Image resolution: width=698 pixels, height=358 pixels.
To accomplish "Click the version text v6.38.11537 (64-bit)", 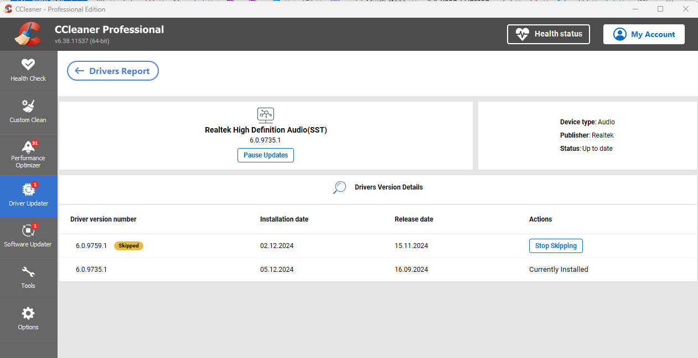I will coord(82,41).
